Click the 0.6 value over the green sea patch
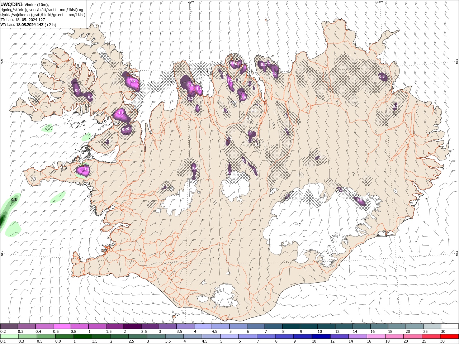Screen dimensions: 459x344 click(14, 200)
